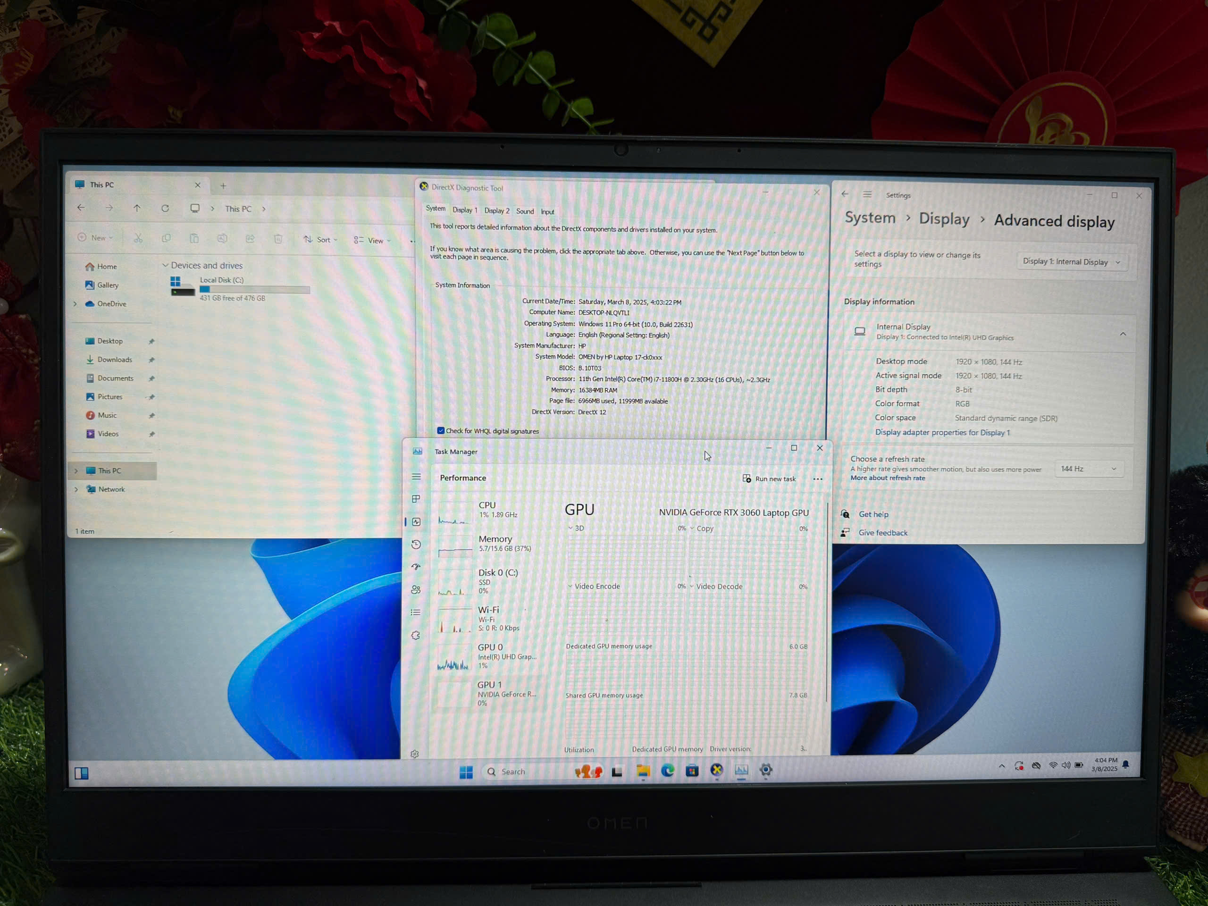The image size is (1208, 906).
Task: Open Gallery in File Explorer sidebar
Action: tap(101, 285)
